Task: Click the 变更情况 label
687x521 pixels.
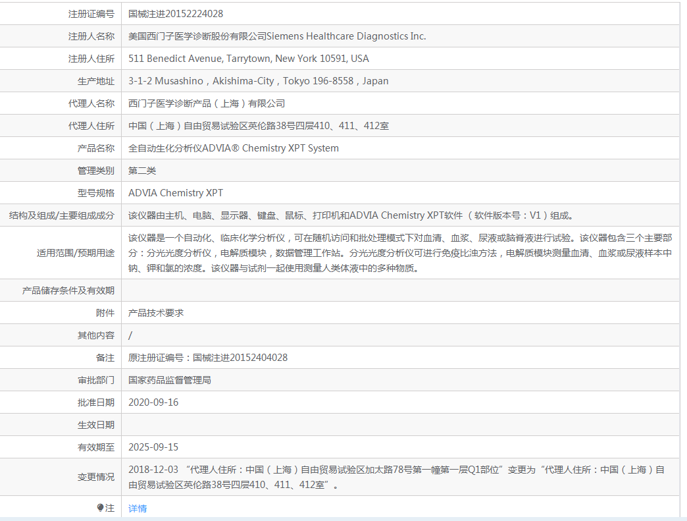Action: pyautogui.click(x=96, y=477)
